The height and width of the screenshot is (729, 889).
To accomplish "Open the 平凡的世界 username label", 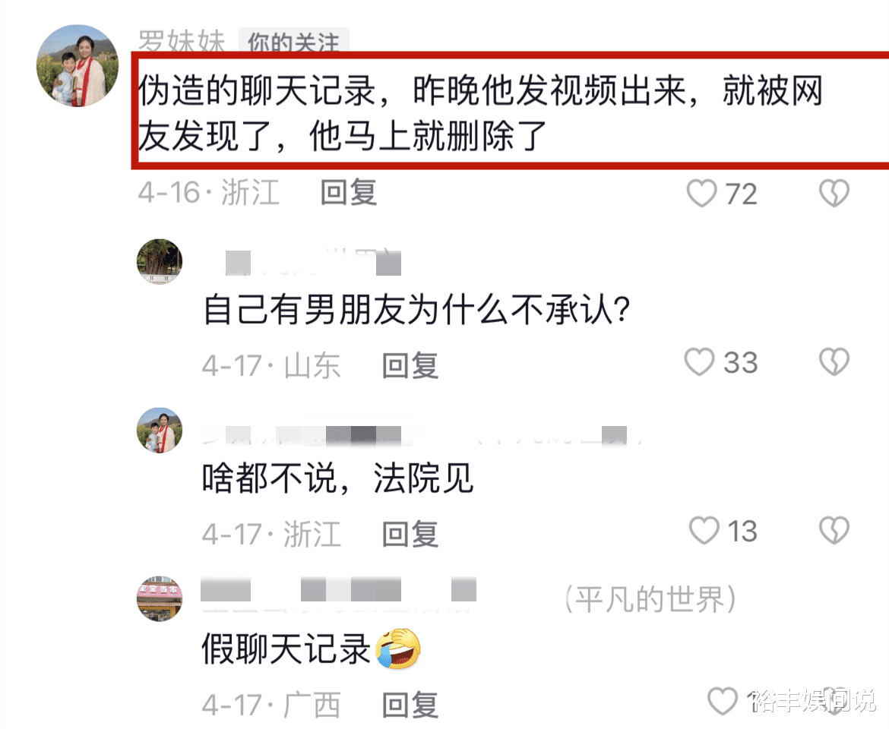I will pyautogui.click(x=650, y=599).
